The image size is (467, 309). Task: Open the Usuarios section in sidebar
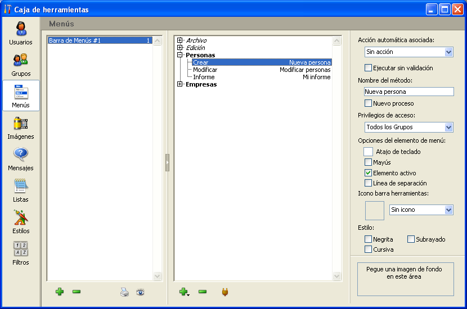pyautogui.click(x=21, y=33)
